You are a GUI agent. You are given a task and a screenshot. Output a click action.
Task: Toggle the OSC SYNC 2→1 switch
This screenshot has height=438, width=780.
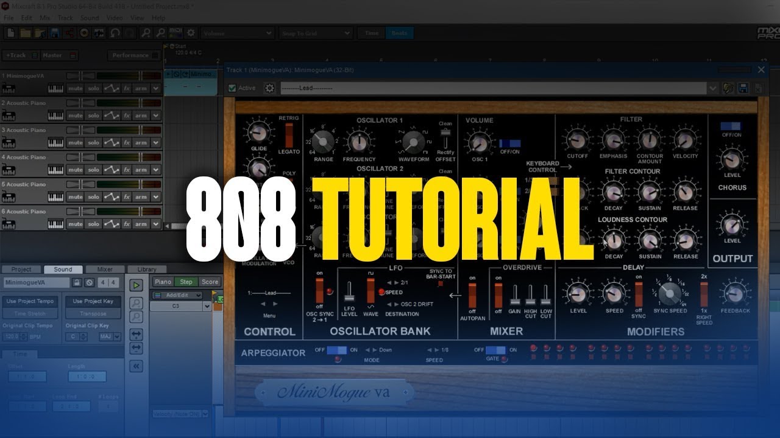coord(319,291)
